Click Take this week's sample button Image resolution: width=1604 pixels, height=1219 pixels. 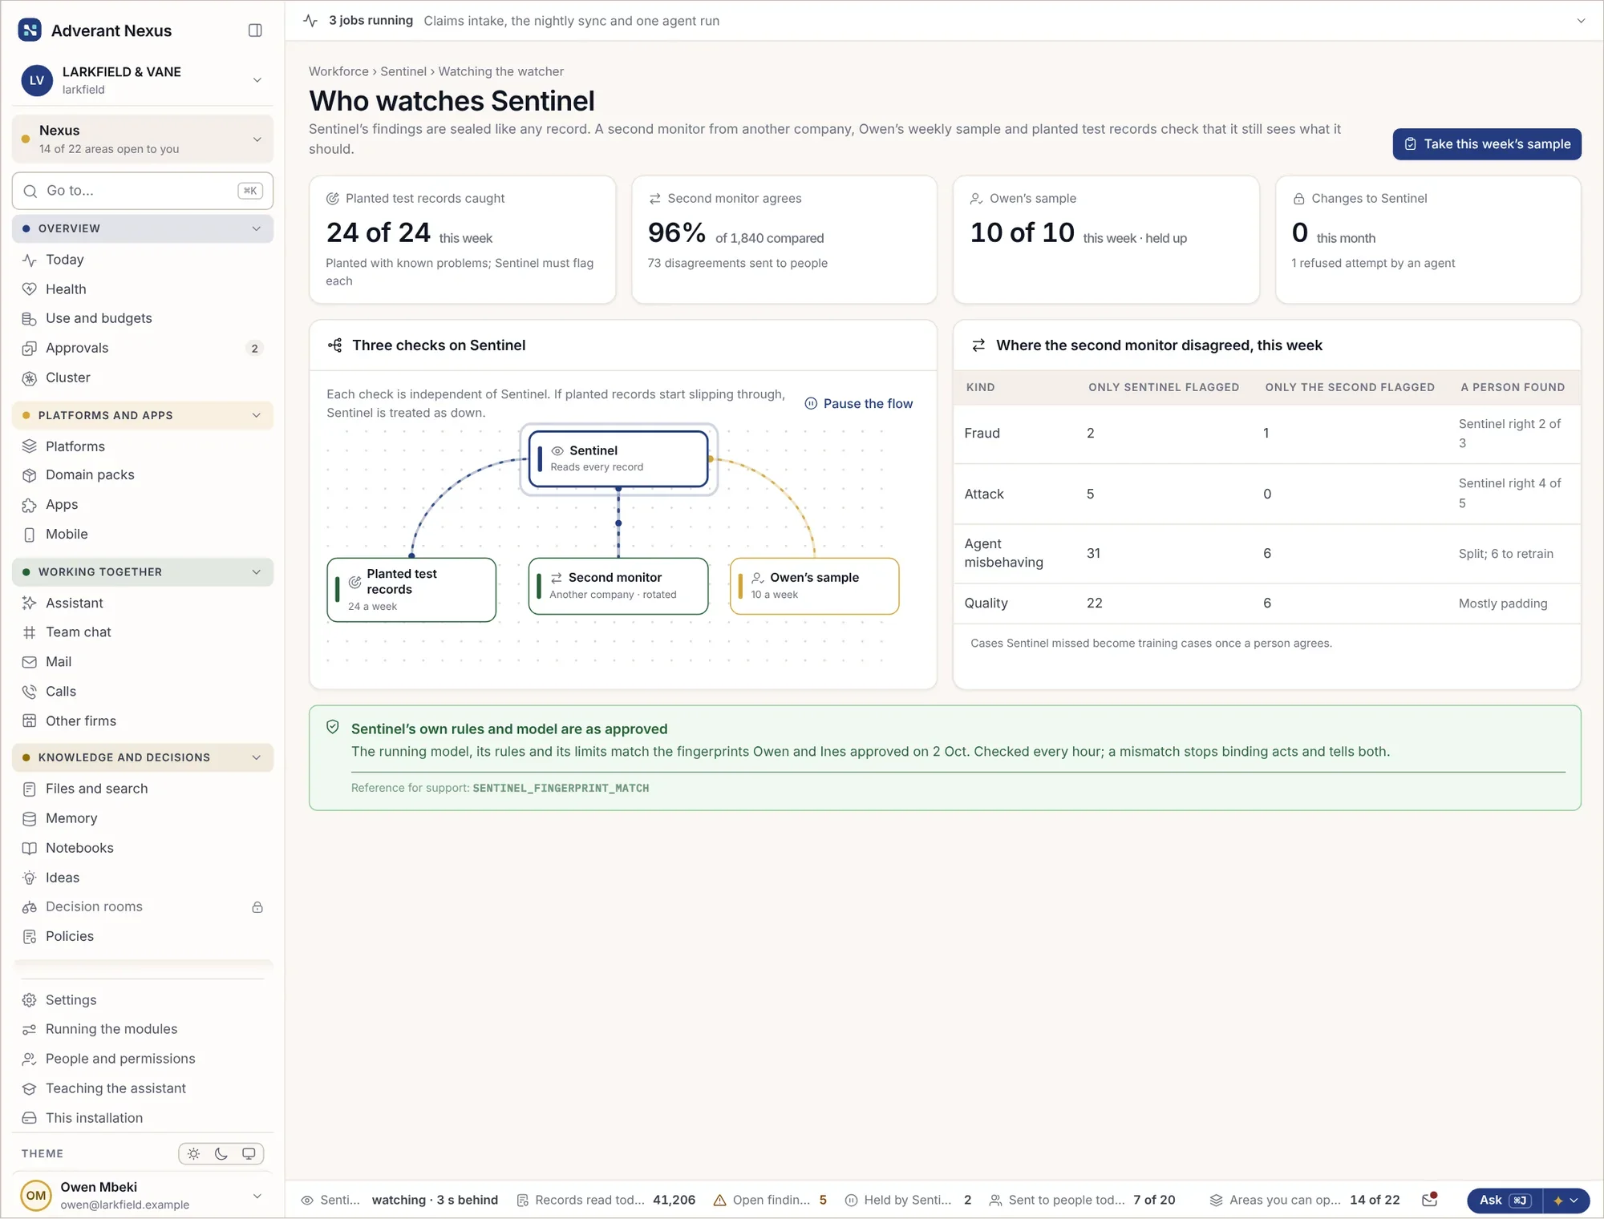pyautogui.click(x=1487, y=144)
